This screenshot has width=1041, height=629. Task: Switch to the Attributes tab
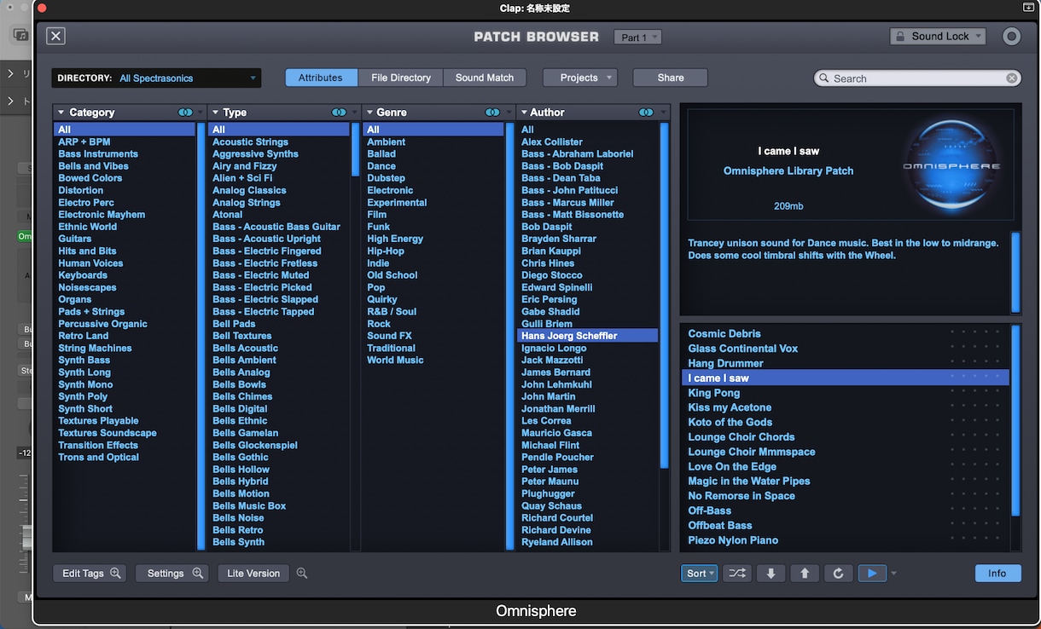point(321,78)
